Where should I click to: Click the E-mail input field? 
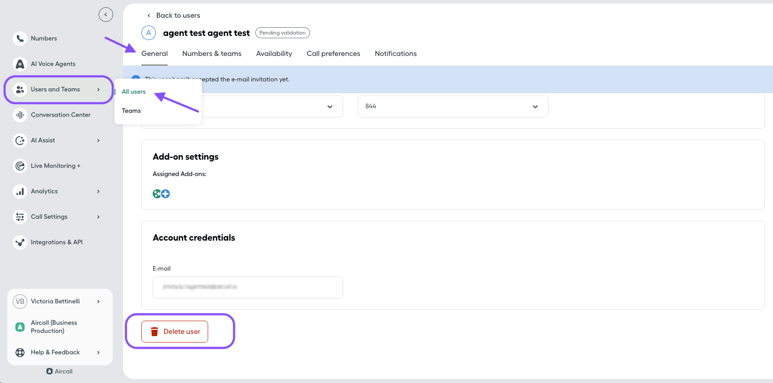(248, 287)
